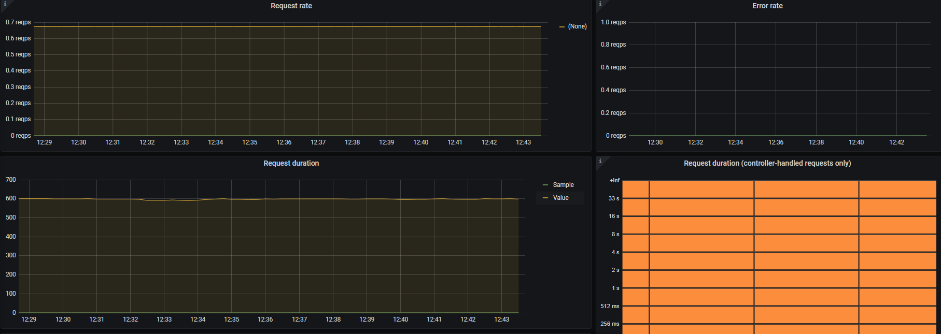Open the Request duration panel title menu
Viewport: 941px width, 334px height.
(291, 163)
